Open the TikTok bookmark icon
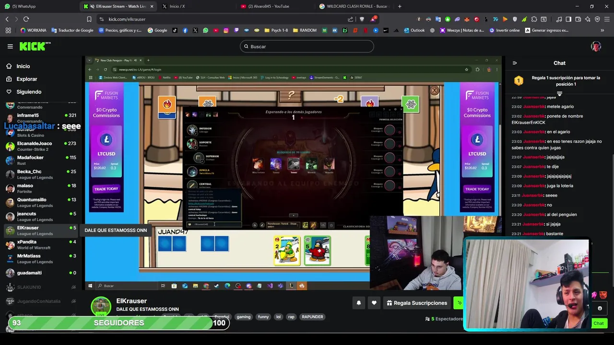614x345 pixels. pos(175,30)
